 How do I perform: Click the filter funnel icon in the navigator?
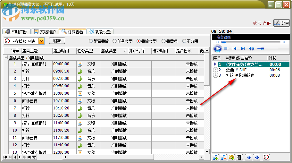coord(34,157)
